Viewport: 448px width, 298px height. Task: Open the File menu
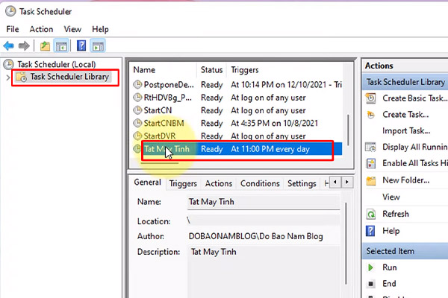point(13,29)
